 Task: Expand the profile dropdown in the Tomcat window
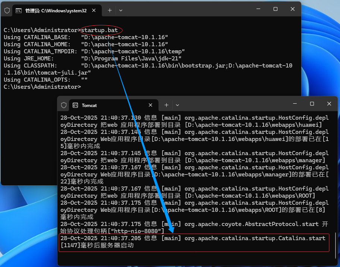(177, 105)
